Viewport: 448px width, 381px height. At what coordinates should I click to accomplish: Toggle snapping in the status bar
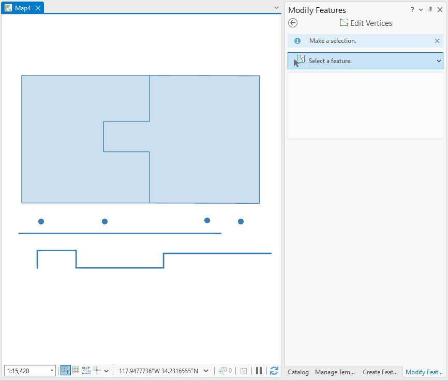pyautogui.click(x=65, y=371)
